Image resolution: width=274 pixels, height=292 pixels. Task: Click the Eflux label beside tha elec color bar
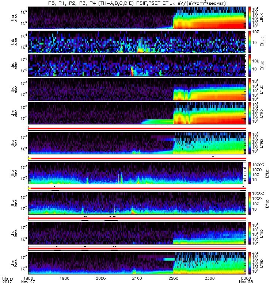pyautogui.click(x=261, y=18)
